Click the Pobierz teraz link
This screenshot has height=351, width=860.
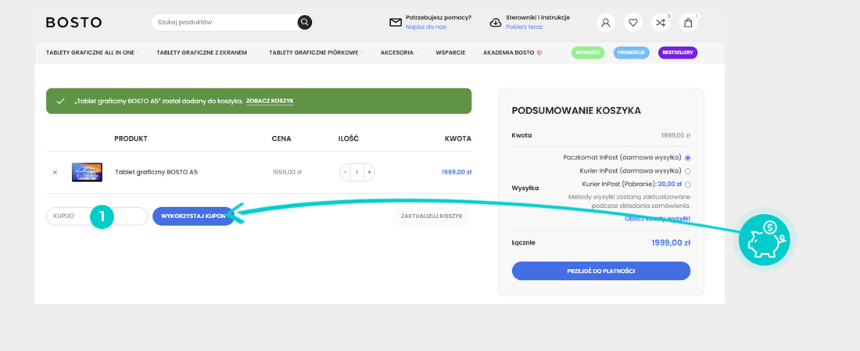[x=524, y=27]
